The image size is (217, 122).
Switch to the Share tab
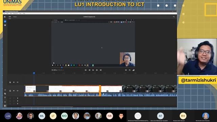click(15, 17)
